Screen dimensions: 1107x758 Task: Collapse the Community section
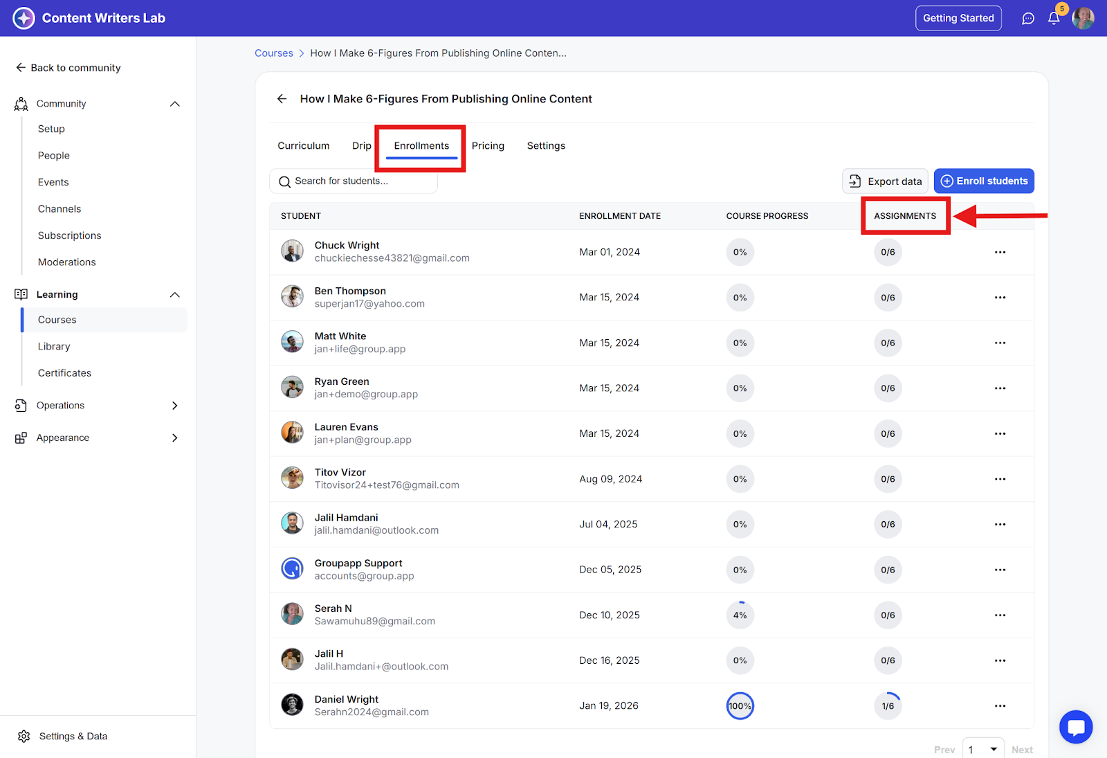click(175, 104)
